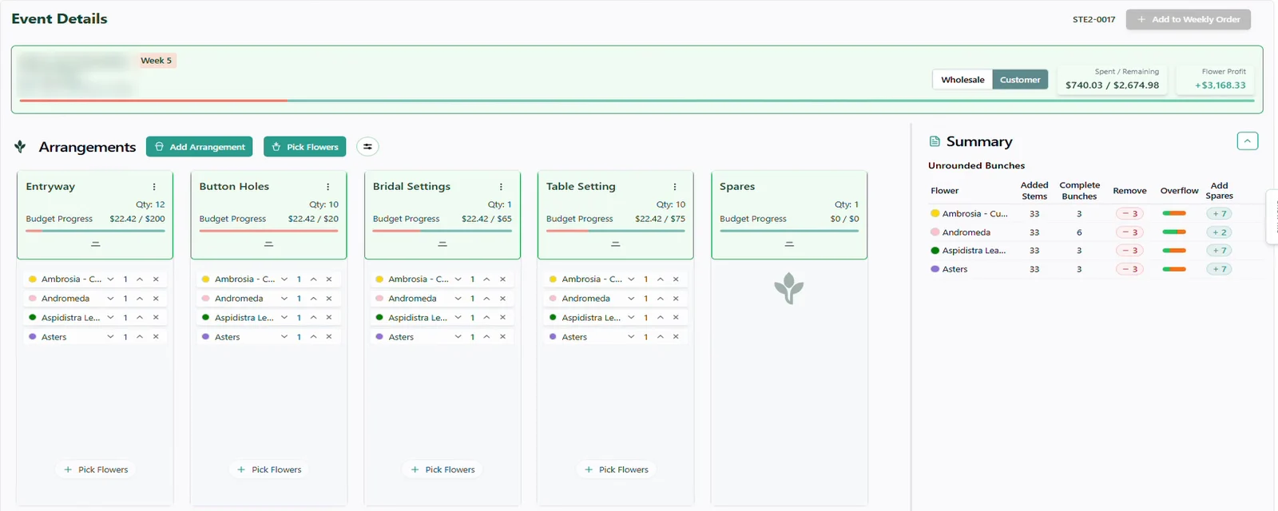Screen dimensions: 1278x511
Task: Click the Week 5 tag
Action: [x=156, y=61]
